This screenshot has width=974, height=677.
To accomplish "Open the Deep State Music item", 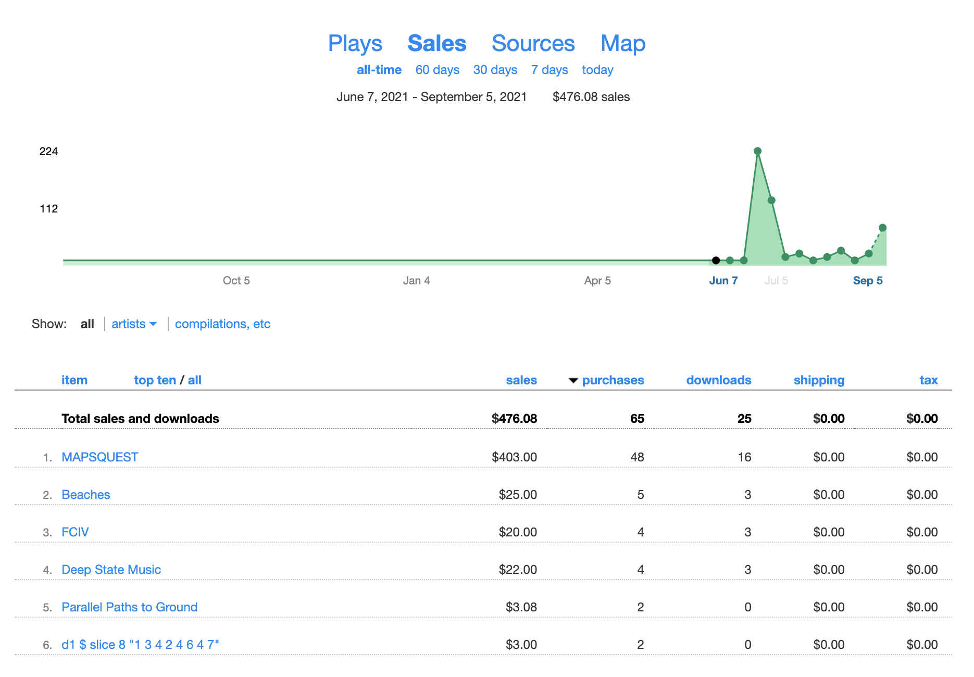I will tap(111, 570).
